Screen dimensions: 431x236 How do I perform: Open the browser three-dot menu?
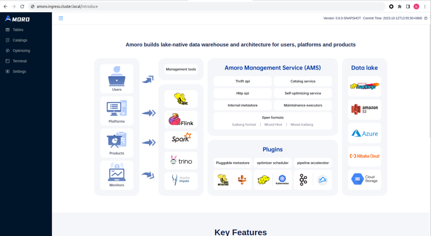click(x=425, y=6)
